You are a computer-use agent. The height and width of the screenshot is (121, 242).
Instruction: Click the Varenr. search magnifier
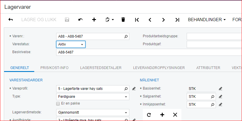tap(126, 36)
